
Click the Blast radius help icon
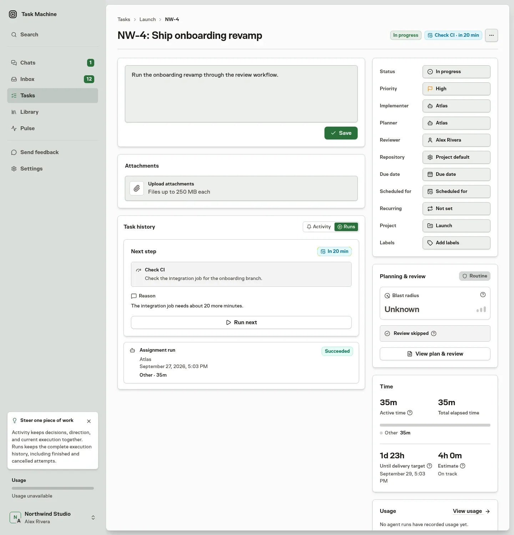coord(483,295)
